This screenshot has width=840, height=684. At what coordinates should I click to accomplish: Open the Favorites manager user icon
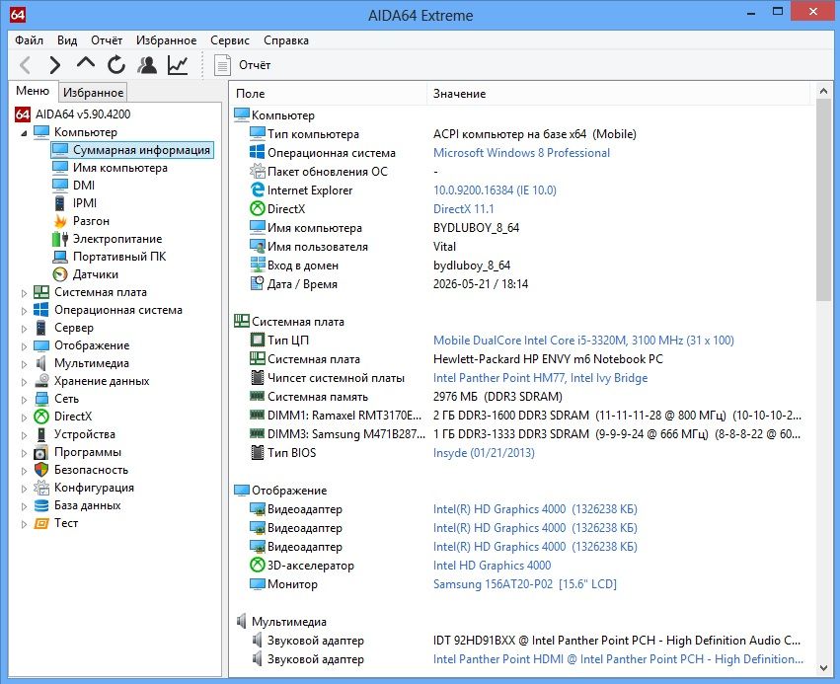pyautogui.click(x=147, y=65)
